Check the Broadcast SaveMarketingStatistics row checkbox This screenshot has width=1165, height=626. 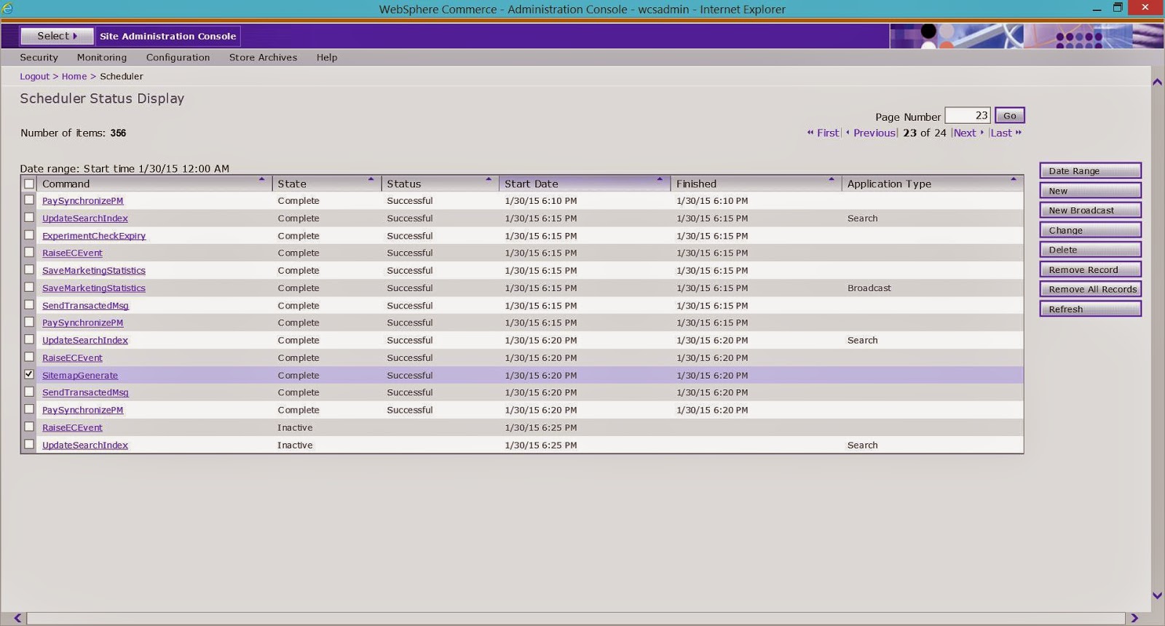pyautogui.click(x=29, y=288)
